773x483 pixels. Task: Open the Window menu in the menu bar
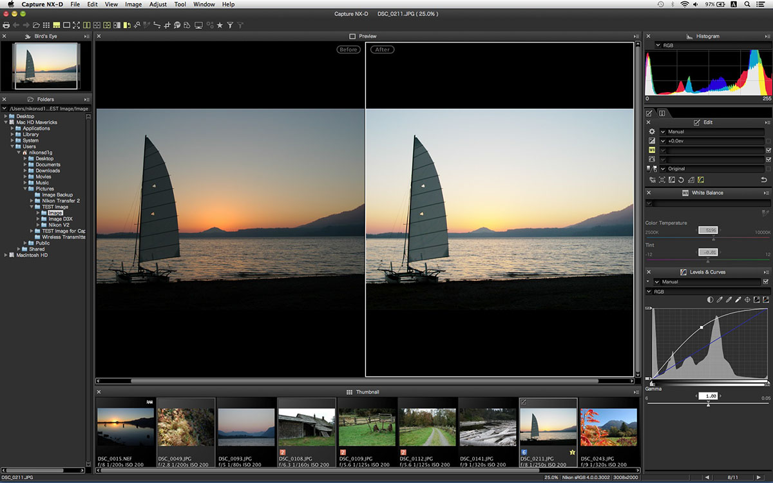click(204, 4)
